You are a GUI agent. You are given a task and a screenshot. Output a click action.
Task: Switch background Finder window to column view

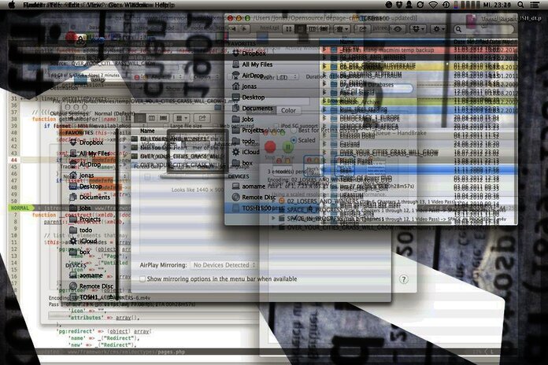152,118
